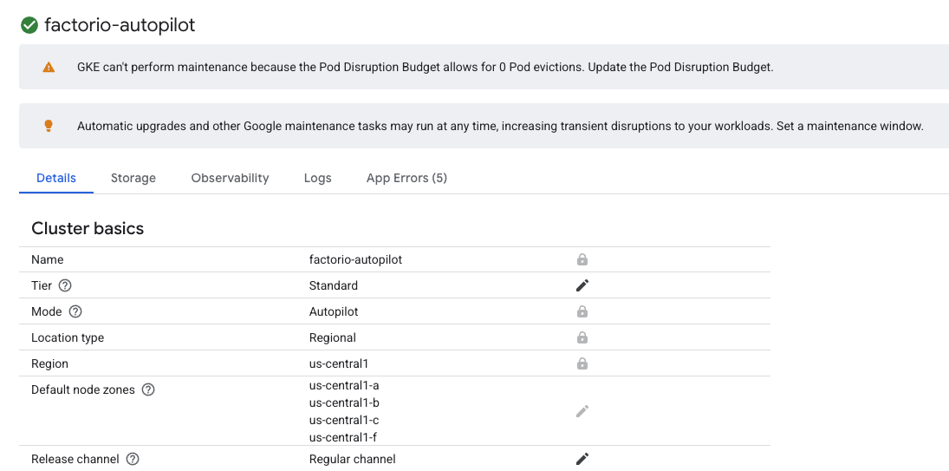Click the orange lightbulb recommendation icon
Screen dimensions: 949x471
pos(49,126)
